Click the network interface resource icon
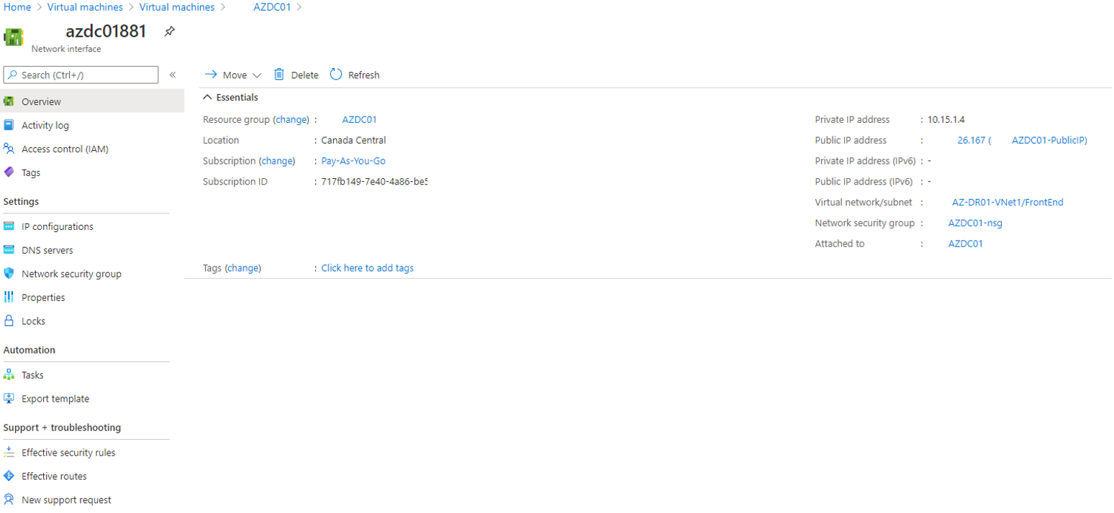The height and width of the screenshot is (513, 1114). click(x=14, y=37)
